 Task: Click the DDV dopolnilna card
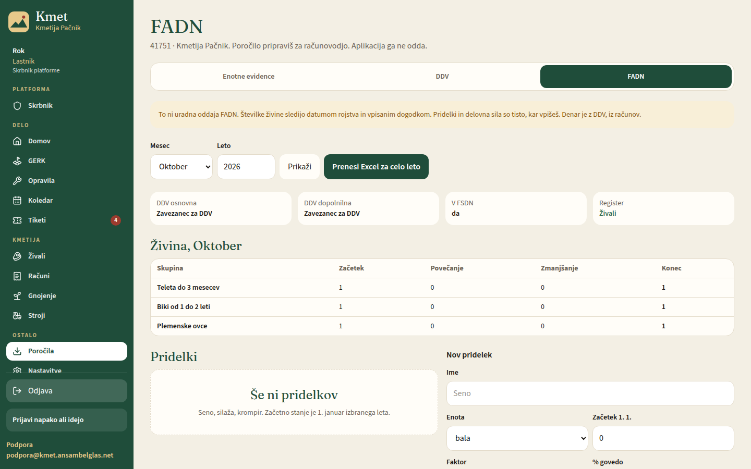(368, 208)
